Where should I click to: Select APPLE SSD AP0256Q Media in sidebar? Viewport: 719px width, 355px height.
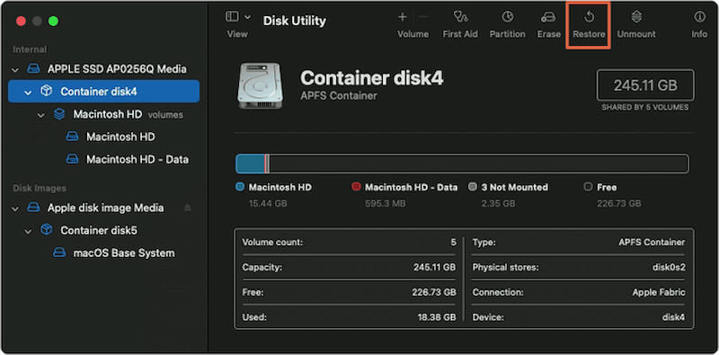pyautogui.click(x=117, y=69)
